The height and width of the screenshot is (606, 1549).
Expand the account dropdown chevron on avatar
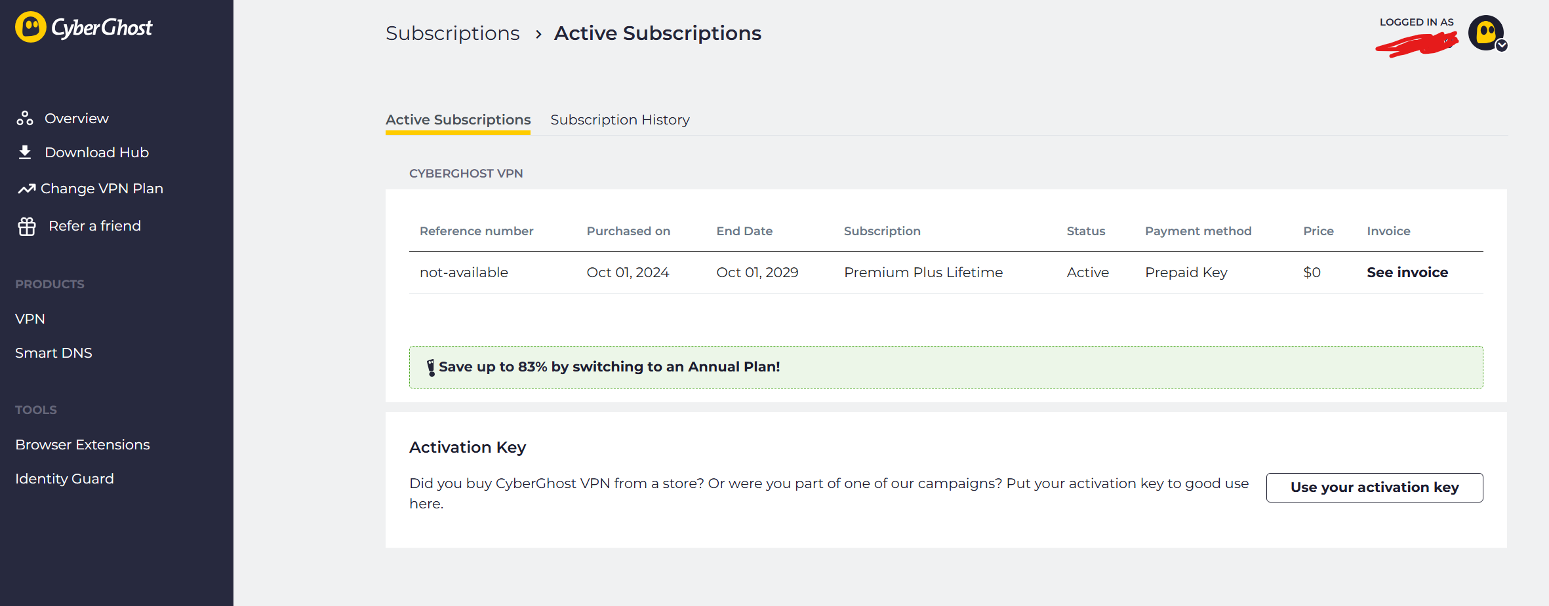1502,45
